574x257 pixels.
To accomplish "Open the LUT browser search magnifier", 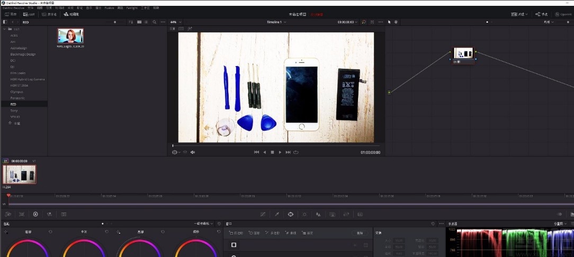I will (x=155, y=22).
